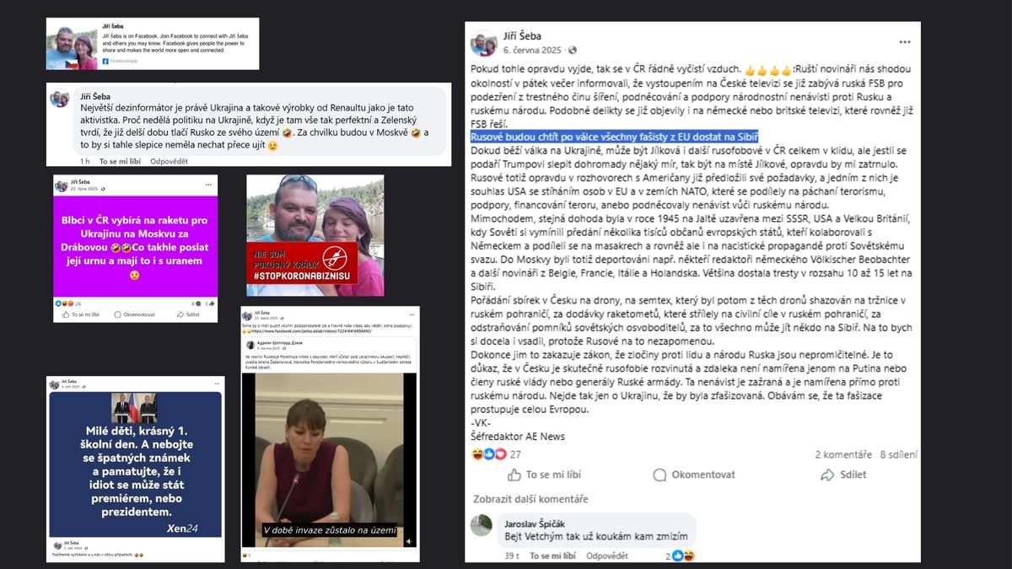
Task: Open 'Zobrazit další komentáře' link
Action: pos(530,498)
